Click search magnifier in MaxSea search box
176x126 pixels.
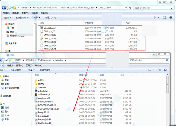tap(167, 60)
